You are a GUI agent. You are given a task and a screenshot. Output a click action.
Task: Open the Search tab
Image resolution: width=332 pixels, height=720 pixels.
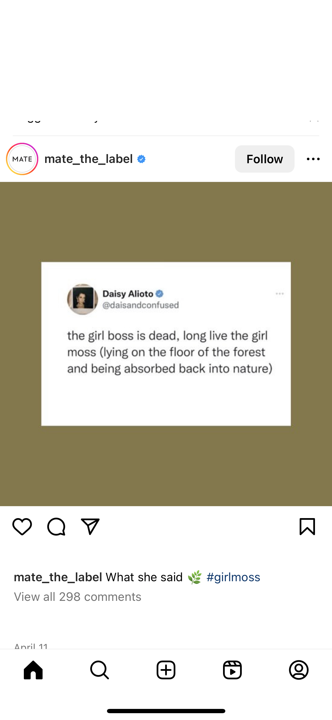(100, 670)
